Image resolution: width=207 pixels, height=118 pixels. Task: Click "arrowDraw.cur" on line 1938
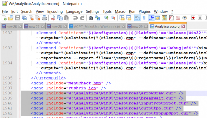(157, 93)
